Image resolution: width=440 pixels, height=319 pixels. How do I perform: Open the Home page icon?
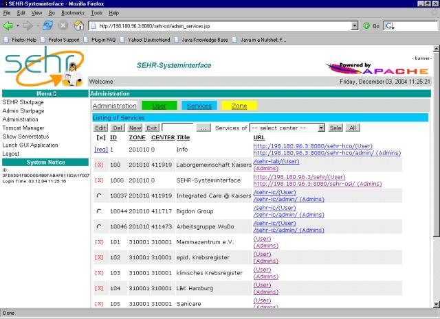click(x=79, y=26)
